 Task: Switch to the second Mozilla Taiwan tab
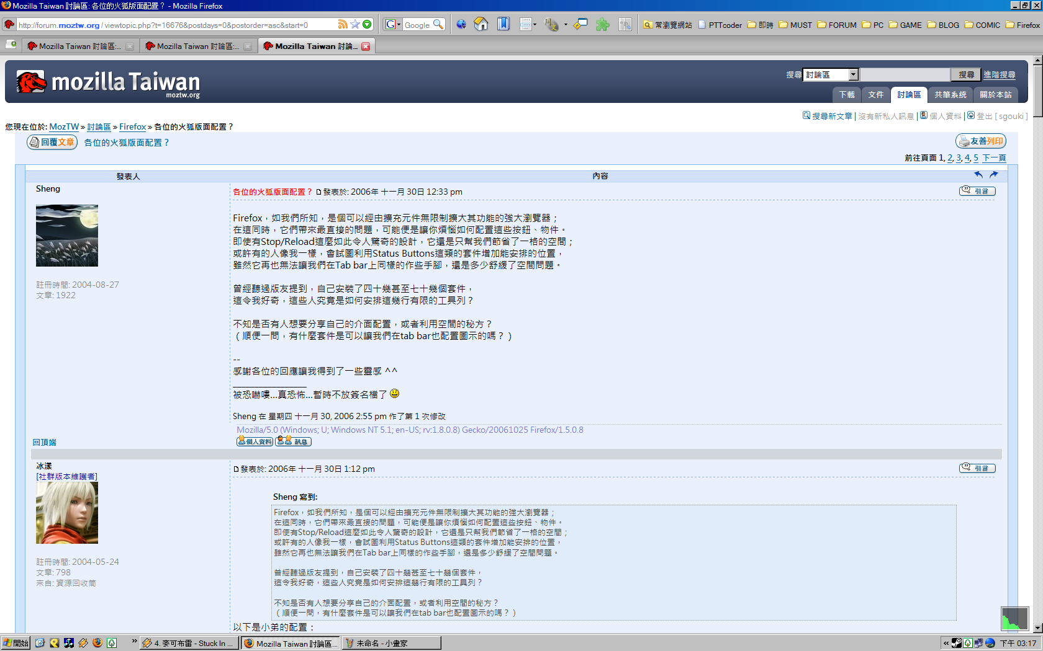pos(198,46)
